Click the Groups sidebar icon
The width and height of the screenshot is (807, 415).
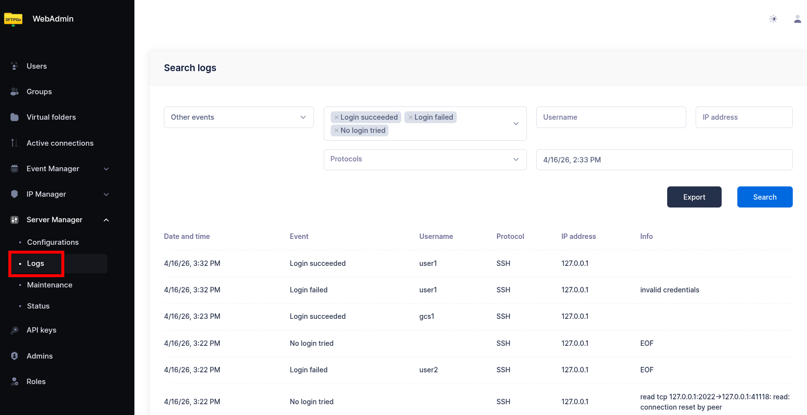click(15, 92)
